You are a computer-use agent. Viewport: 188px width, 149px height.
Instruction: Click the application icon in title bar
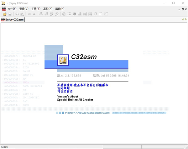pyautogui.click(x=3, y=3)
